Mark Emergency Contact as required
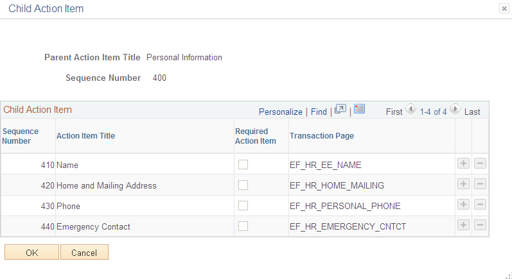This screenshot has height=279, width=512. click(x=243, y=226)
